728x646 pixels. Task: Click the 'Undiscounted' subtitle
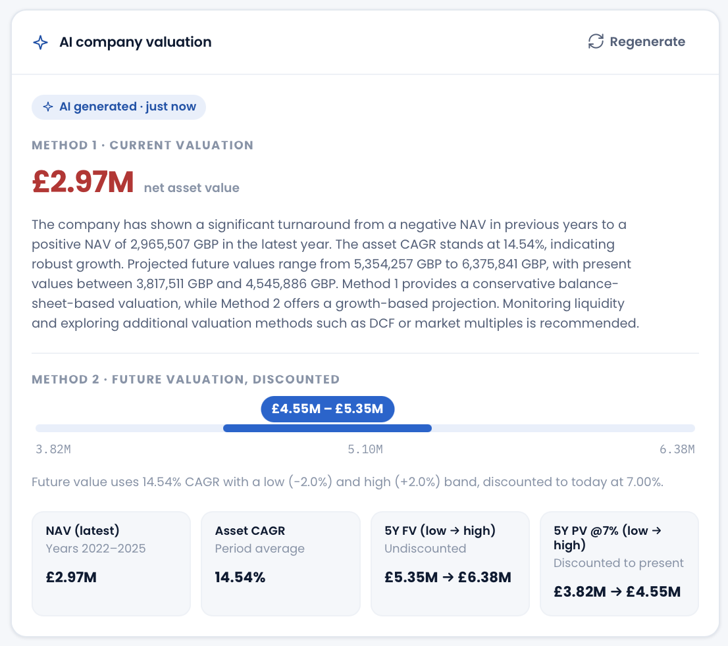(x=425, y=549)
